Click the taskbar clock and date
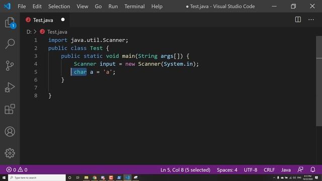 [307, 177]
